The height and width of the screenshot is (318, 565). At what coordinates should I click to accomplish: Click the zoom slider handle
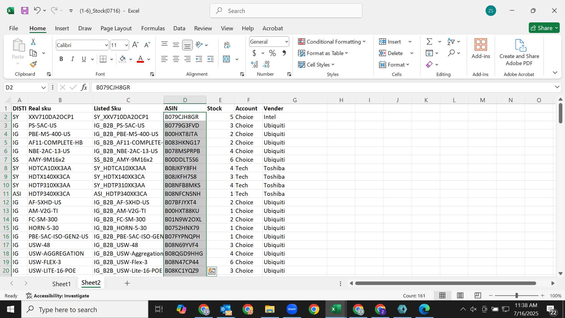coord(516,296)
